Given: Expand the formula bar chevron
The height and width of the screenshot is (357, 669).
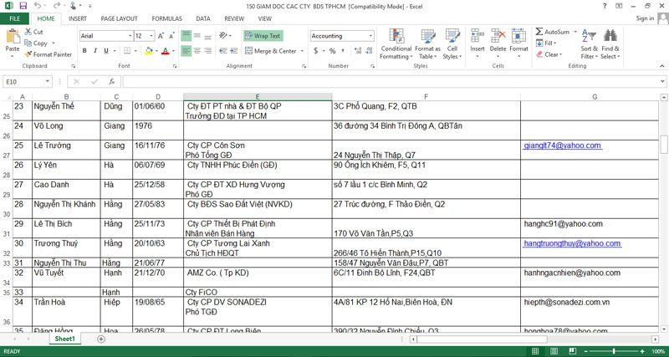Looking at the screenshot, I should [662, 81].
